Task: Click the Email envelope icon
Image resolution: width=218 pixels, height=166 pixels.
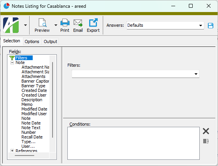Action: (78, 23)
